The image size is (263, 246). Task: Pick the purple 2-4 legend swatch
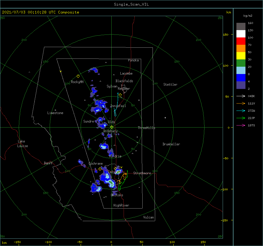point(241,85)
